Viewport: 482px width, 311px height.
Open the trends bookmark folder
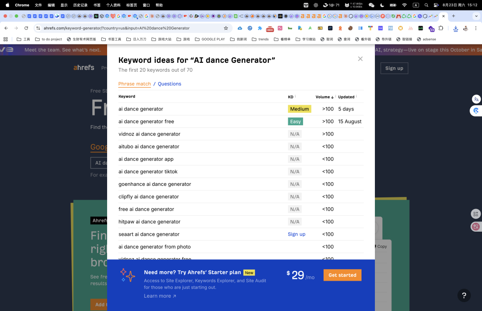pos(260,39)
